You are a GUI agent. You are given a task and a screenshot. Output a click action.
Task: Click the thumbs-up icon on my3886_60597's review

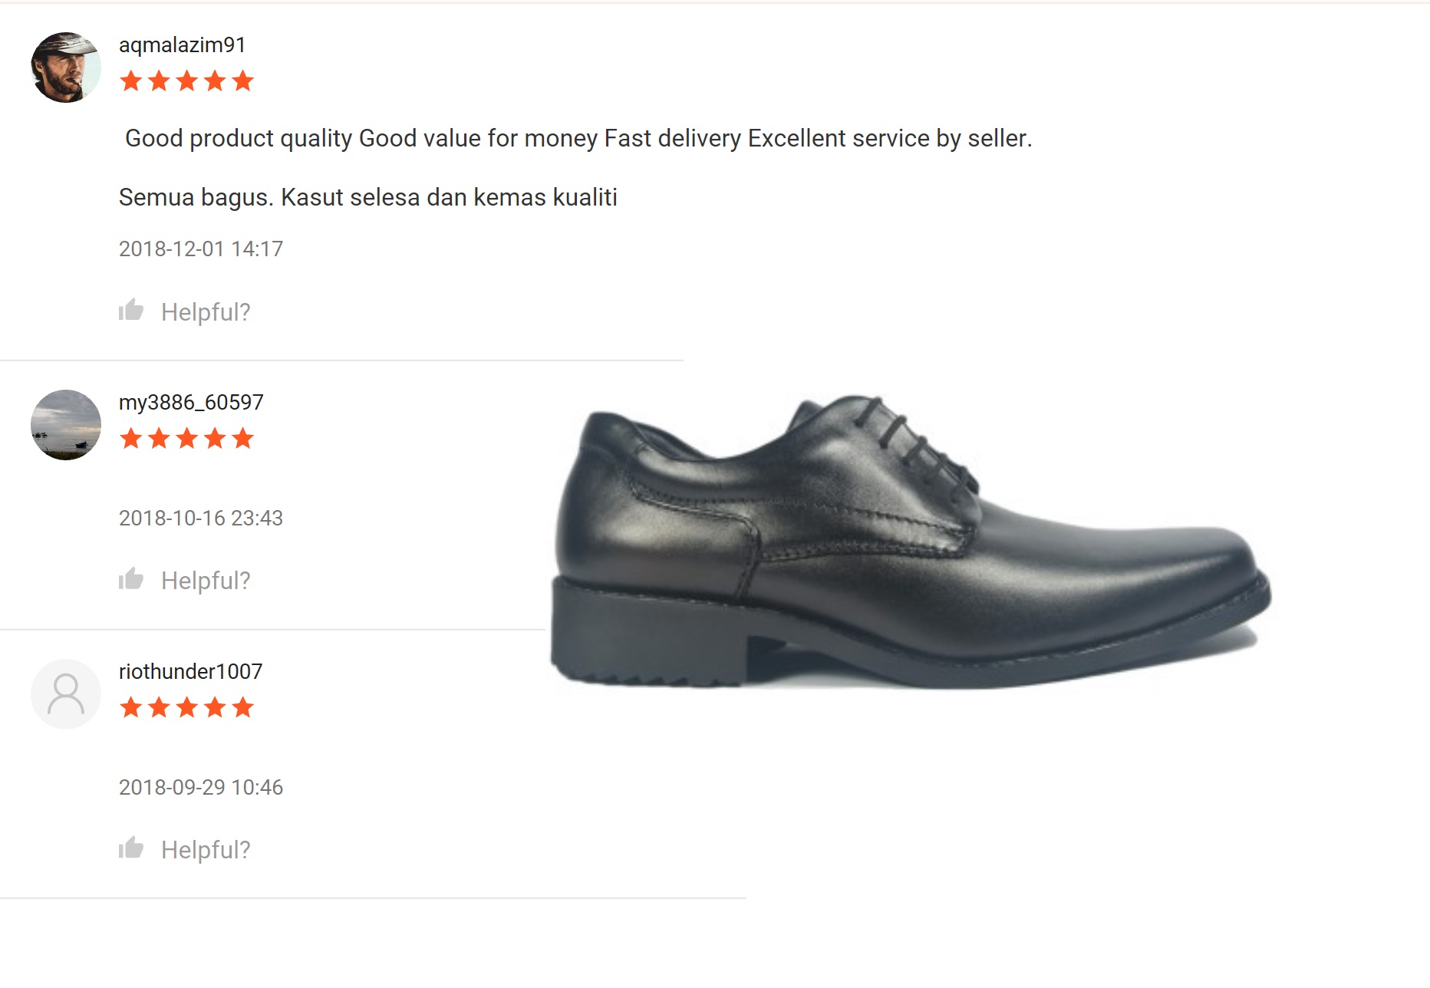tap(132, 579)
